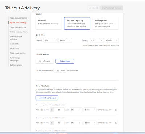This screenshot has height=134, width=145.
Task: Open Fundraising campaigns section
Action: 15,59
